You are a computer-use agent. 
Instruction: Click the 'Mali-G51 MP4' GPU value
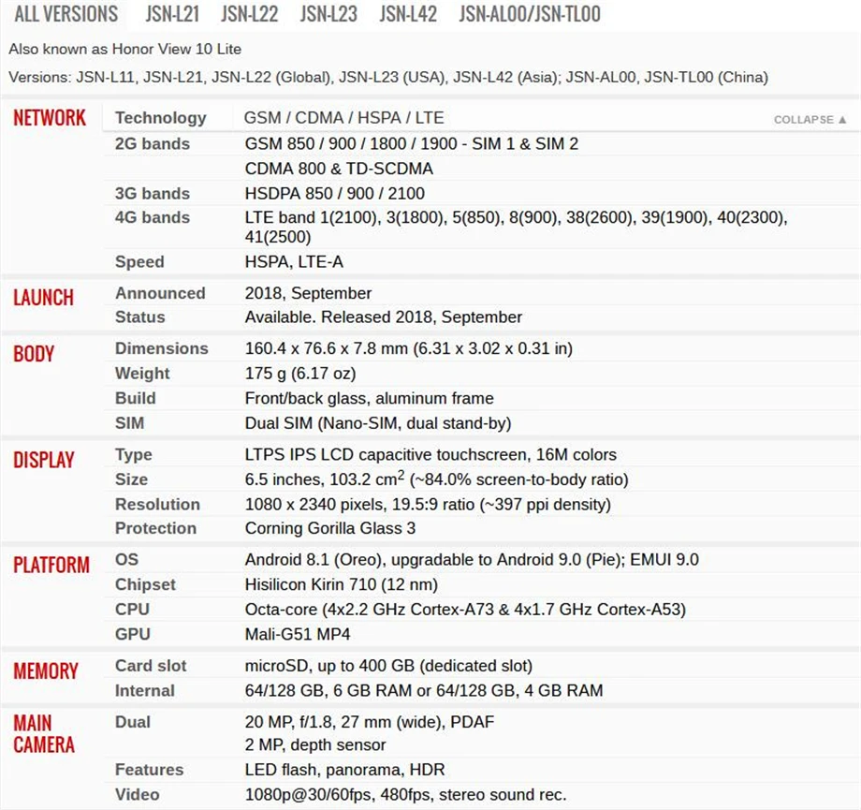point(297,634)
